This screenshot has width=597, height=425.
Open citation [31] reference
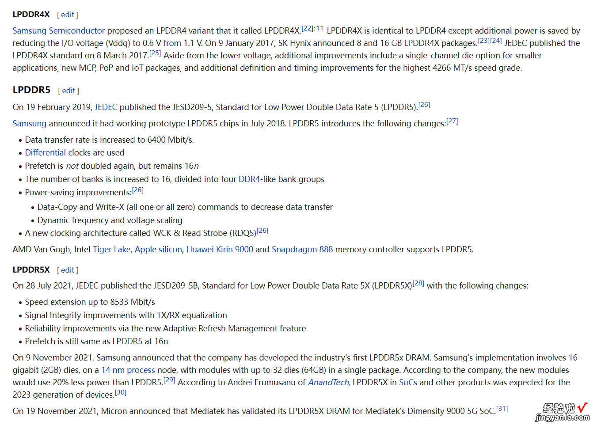pos(502,409)
